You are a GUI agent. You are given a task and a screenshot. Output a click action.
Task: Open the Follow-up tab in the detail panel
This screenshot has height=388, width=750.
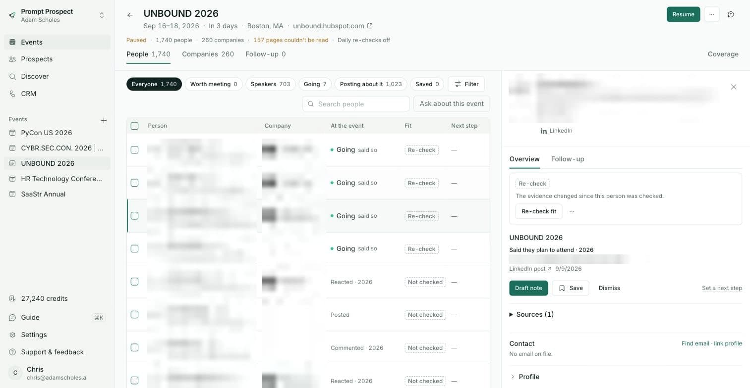(x=568, y=159)
